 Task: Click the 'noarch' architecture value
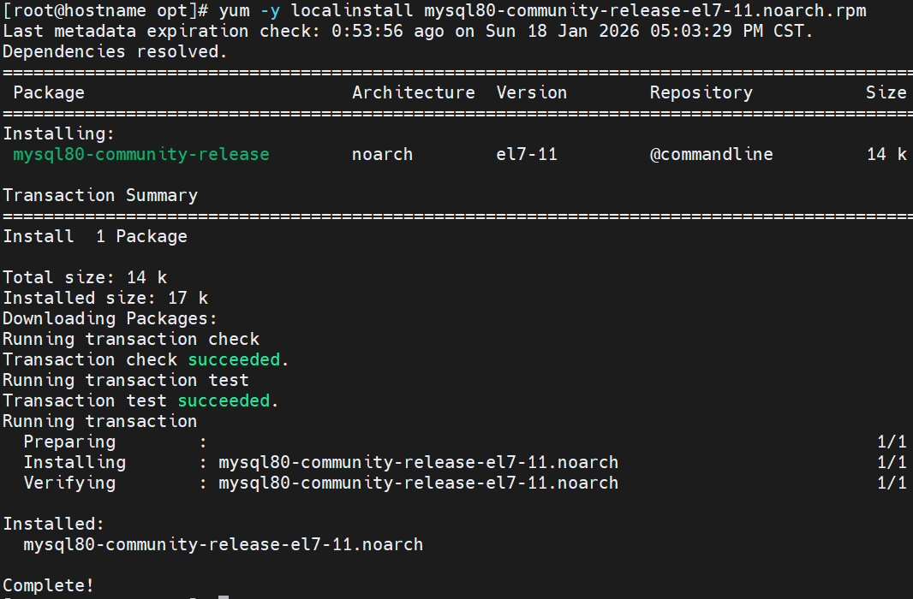[383, 155]
